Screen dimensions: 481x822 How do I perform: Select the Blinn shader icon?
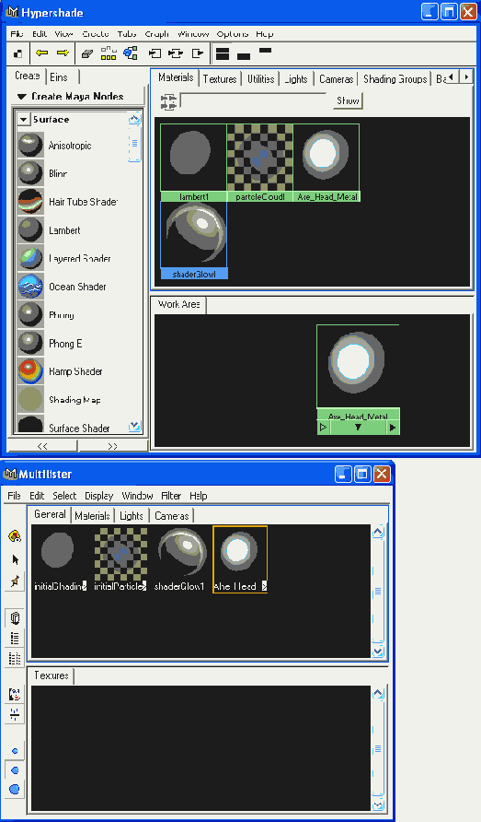(x=30, y=173)
